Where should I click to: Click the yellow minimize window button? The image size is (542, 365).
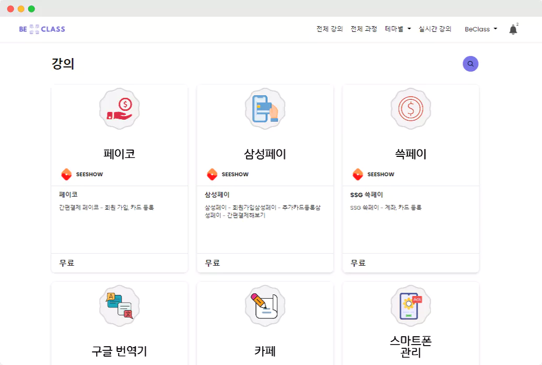(x=21, y=9)
